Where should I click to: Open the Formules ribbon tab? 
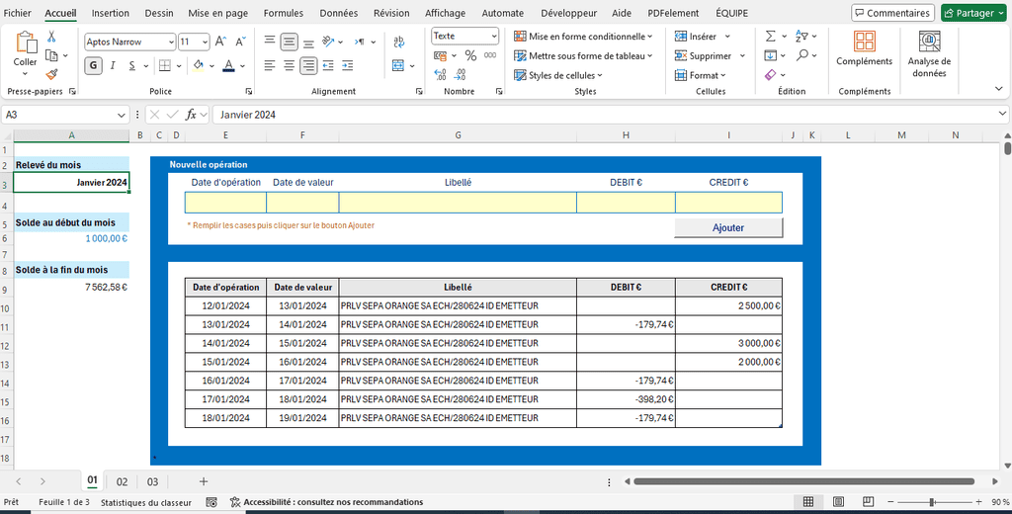point(283,13)
